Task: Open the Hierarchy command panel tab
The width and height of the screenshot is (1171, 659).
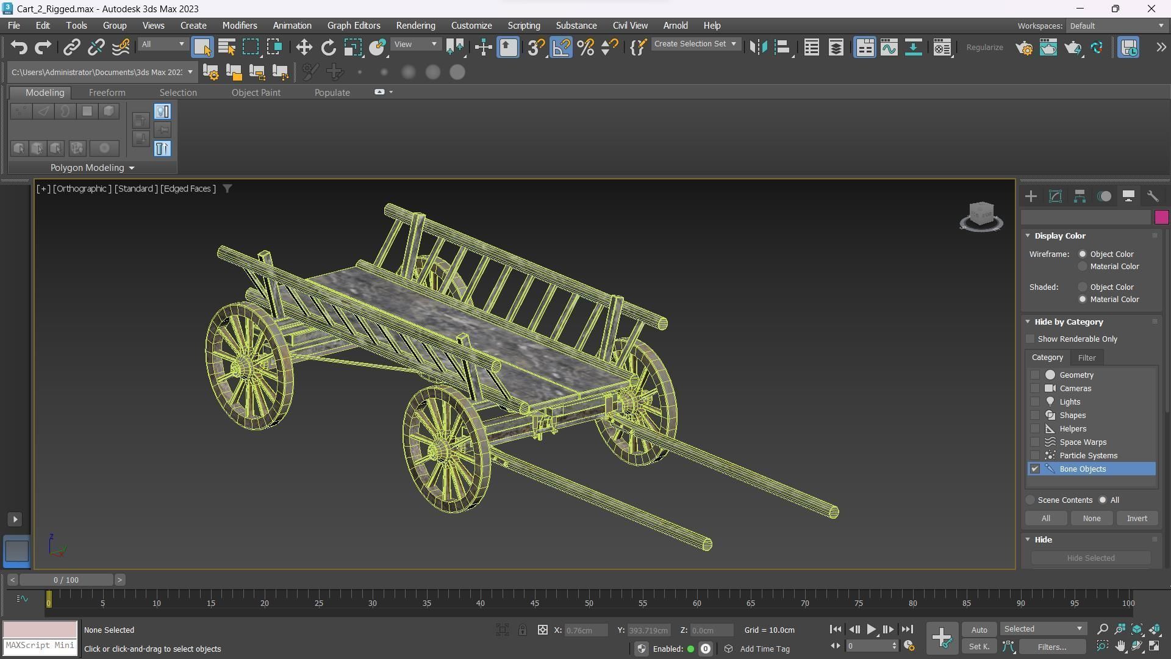Action: 1080,196
